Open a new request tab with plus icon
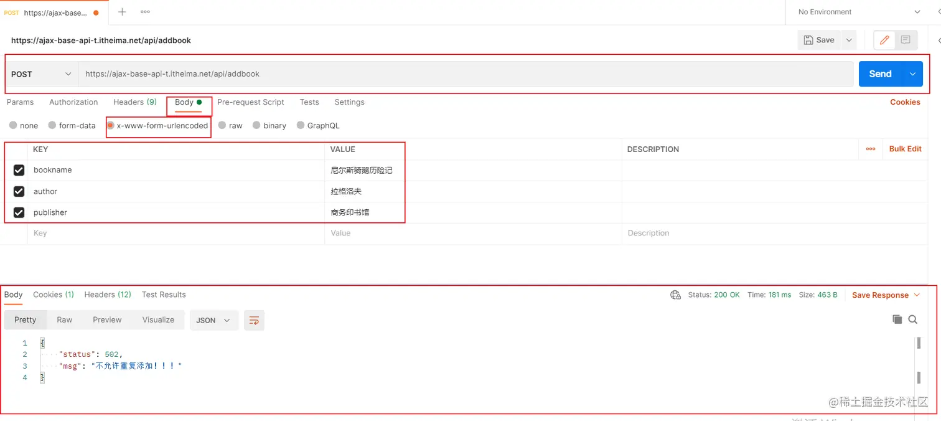 point(122,12)
